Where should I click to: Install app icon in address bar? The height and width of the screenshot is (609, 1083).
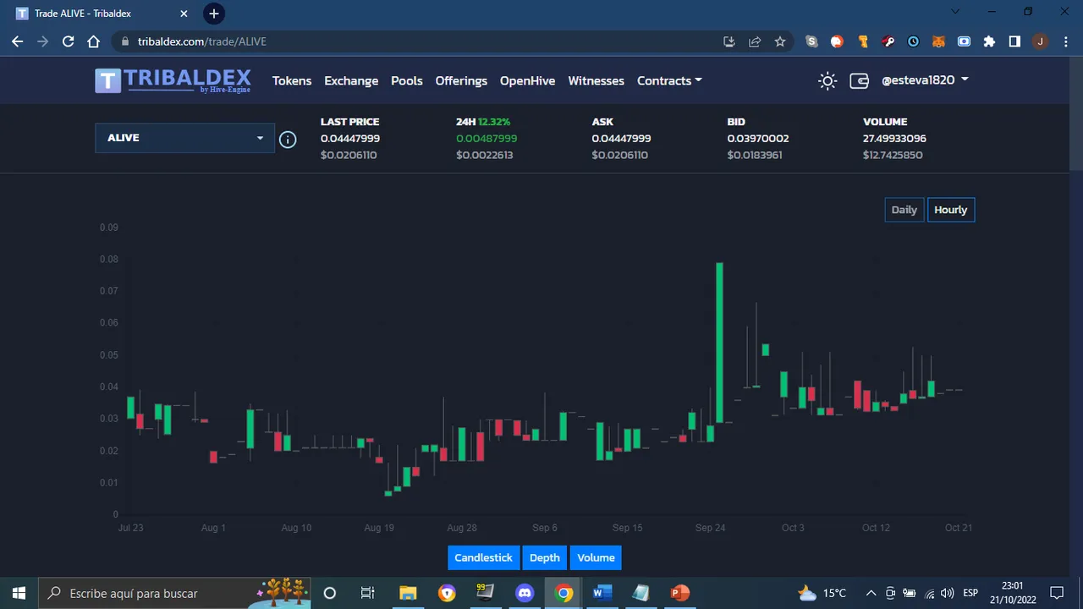click(x=729, y=41)
